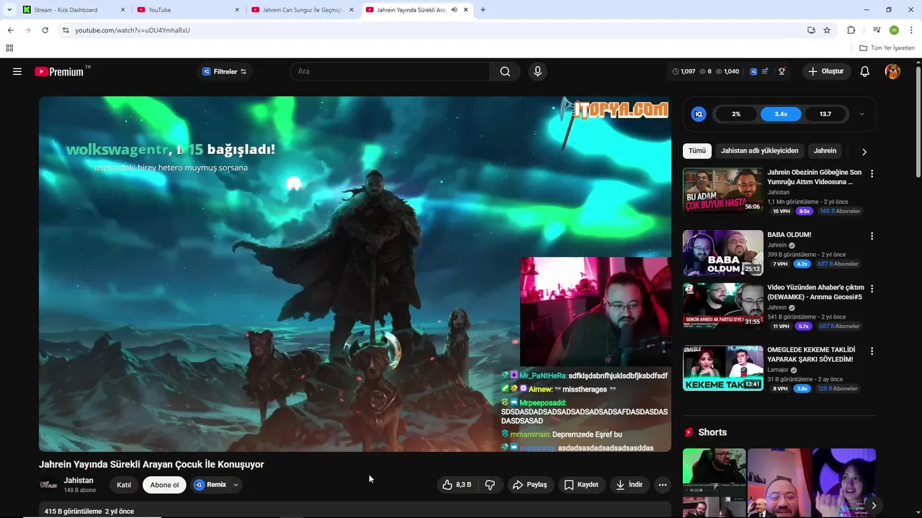Open more actions three-dot menu under video
922x518 pixels.
click(663, 485)
